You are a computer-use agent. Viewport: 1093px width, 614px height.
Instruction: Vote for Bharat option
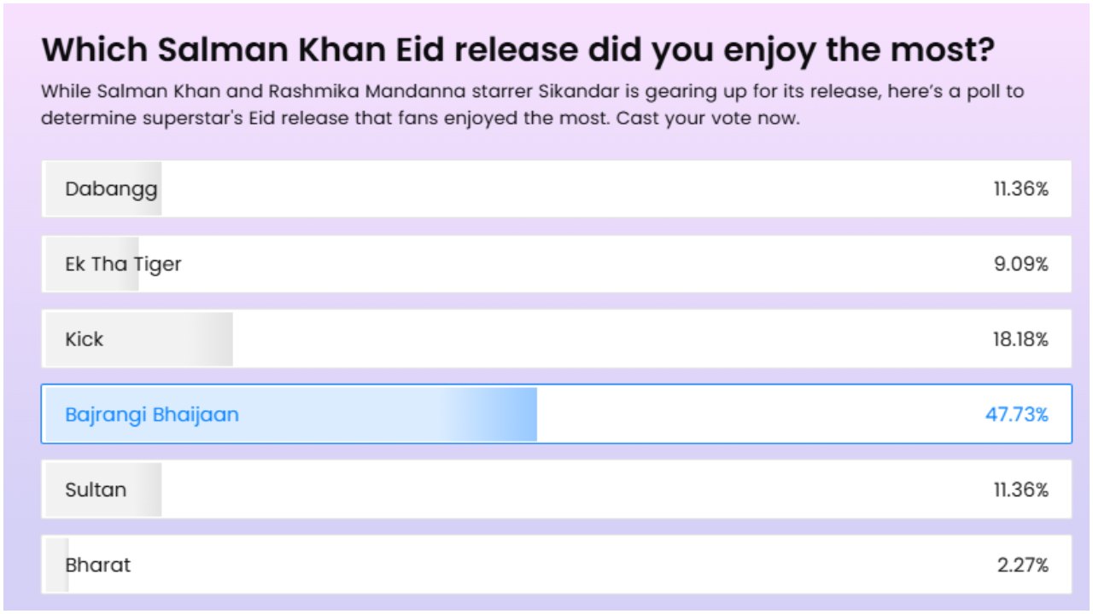click(557, 565)
